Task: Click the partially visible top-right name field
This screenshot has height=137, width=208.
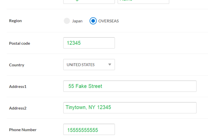Action: click(143, 2)
